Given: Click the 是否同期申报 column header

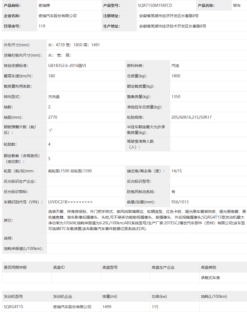Looking at the screenshot, I should [x=15, y=267].
